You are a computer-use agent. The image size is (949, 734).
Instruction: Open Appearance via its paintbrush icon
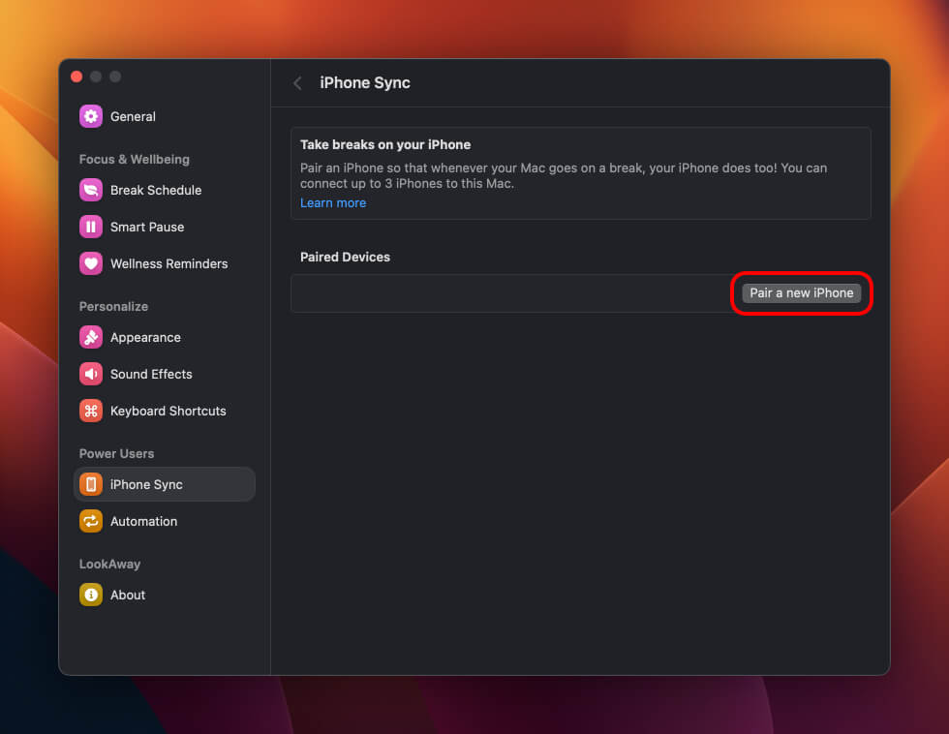point(91,337)
